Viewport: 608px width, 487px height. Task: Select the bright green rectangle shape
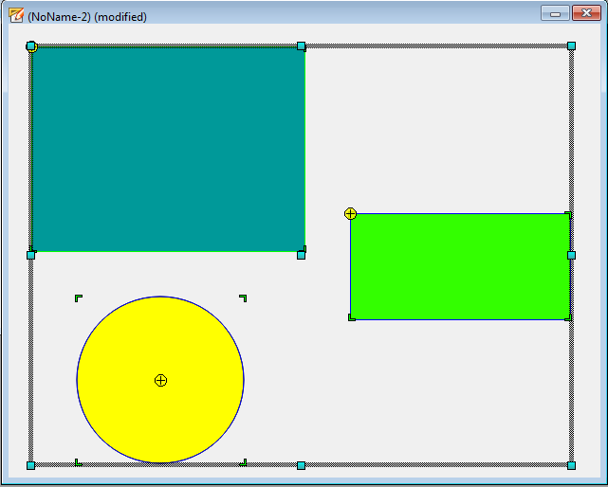coord(460,266)
